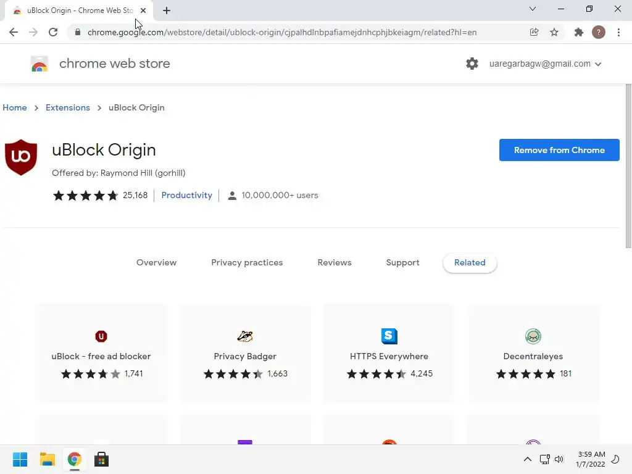This screenshot has height=474, width=632.
Task: Click the HTTPS Everywhere title
Action: coord(389,356)
